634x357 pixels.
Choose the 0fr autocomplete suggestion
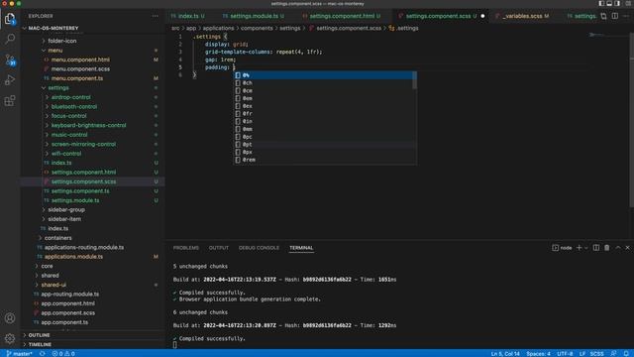(323, 114)
